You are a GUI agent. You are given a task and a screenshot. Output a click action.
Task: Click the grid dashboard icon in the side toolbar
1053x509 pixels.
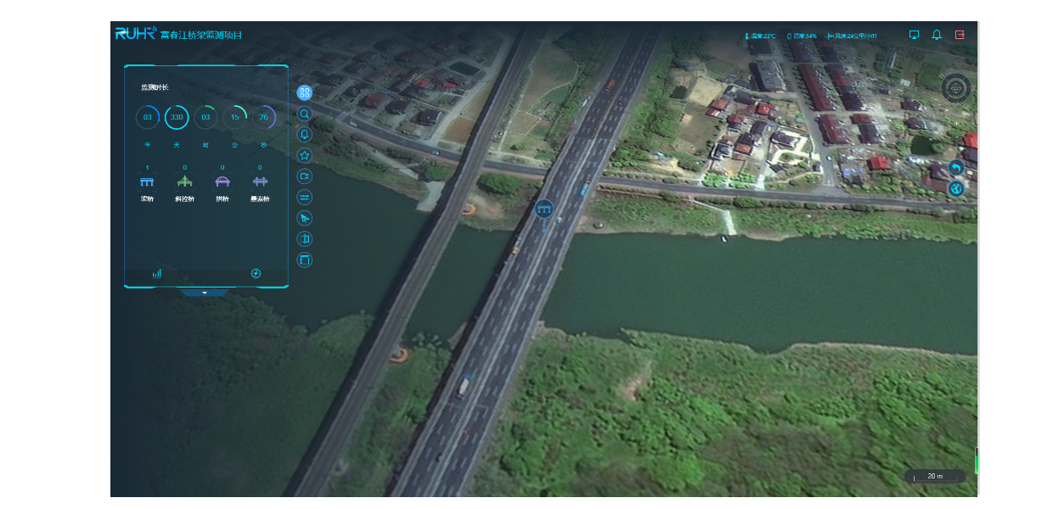pos(304,92)
